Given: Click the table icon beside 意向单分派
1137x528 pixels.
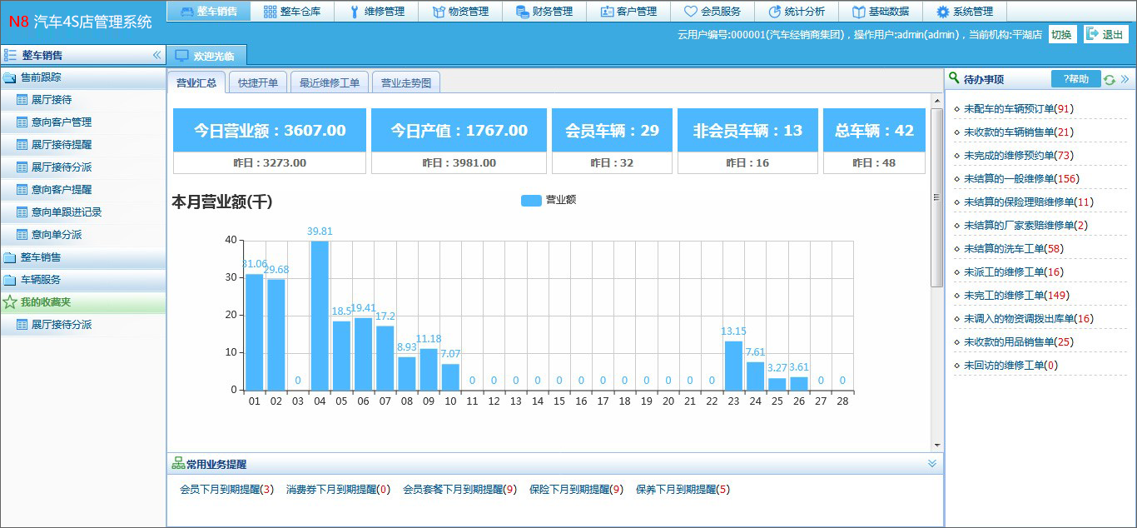Looking at the screenshot, I should [22, 235].
